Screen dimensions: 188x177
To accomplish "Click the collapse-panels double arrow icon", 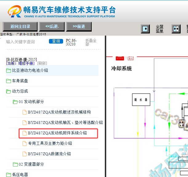I will (176, 29).
